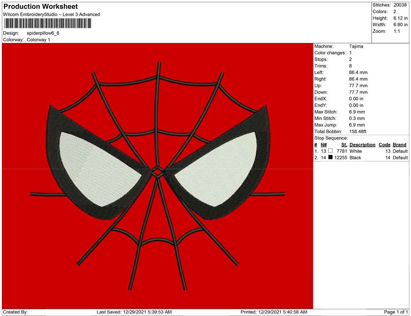Click the left white eye of the mask
The width and height of the screenshot is (411, 316).
[100, 166]
